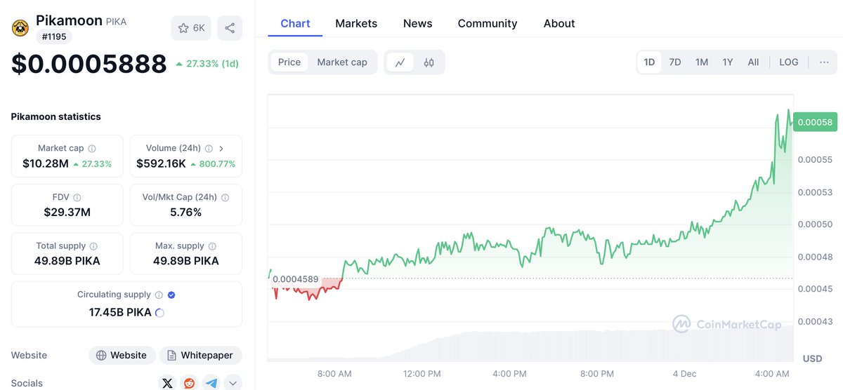
Task: Set chart range to 1Y
Action: [x=728, y=62]
